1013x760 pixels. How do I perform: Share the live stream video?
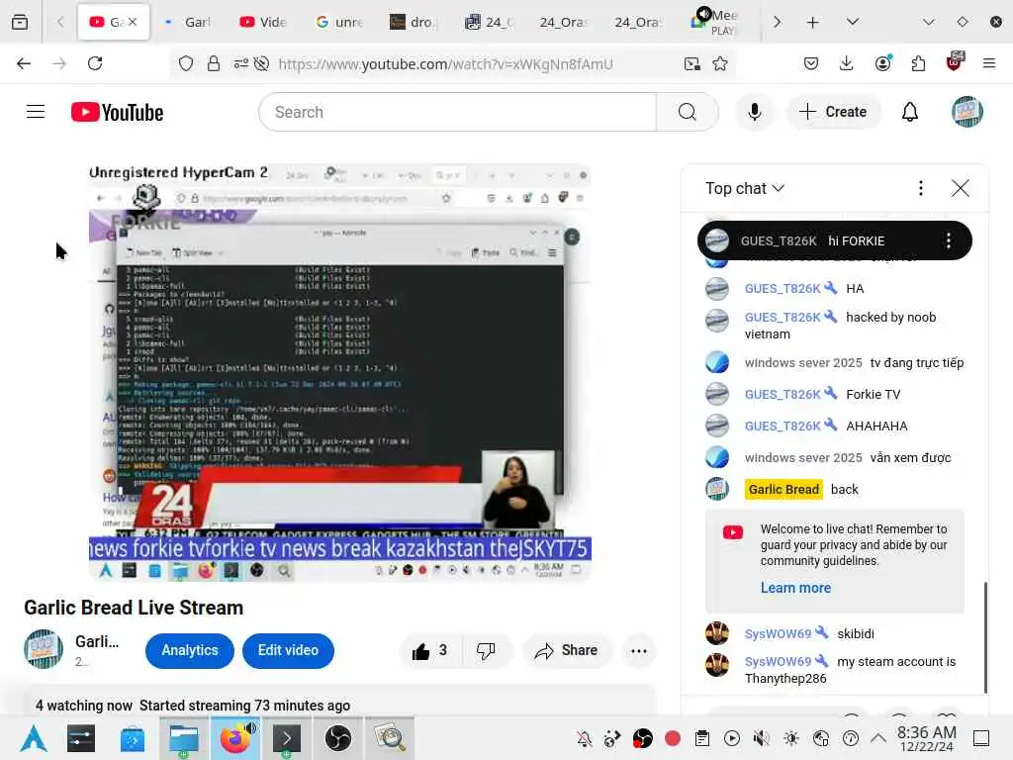(x=566, y=651)
